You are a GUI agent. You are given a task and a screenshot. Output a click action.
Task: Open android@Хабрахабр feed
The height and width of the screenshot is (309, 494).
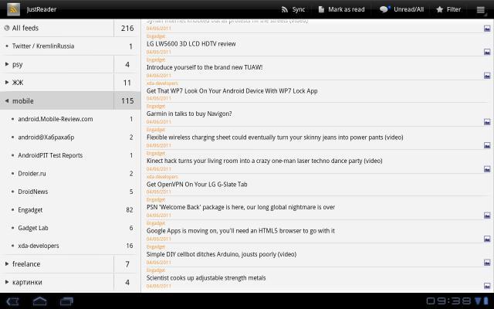70,138
